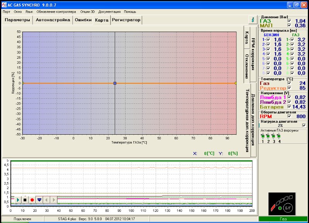The height and width of the screenshot is (223, 309).
Task: Click the green Газ status indicator bar
Action: pyautogui.click(x=283, y=219)
